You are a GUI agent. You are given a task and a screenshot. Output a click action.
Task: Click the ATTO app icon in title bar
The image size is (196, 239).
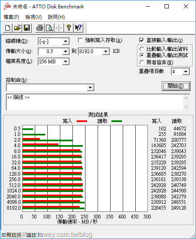(7, 7)
